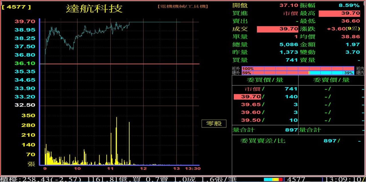Click the 變動 value 3.70
The width and height of the screenshot is (366, 182).
(353, 52)
